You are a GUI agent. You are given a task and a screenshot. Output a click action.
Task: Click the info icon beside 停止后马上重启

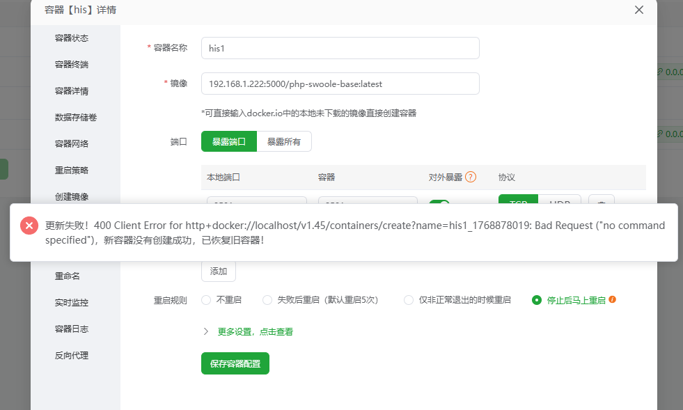(611, 301)
